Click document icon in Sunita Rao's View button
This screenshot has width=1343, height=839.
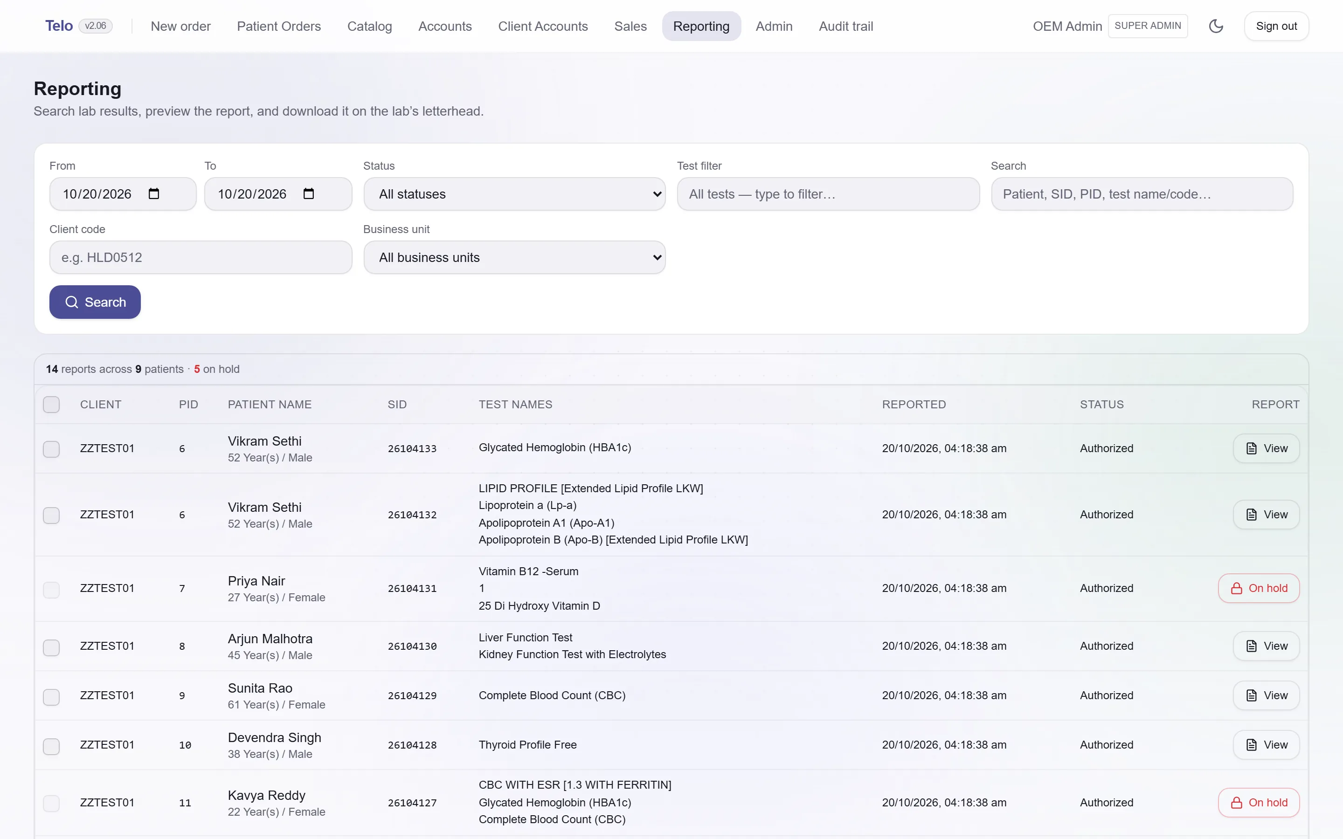(1252, 695)
